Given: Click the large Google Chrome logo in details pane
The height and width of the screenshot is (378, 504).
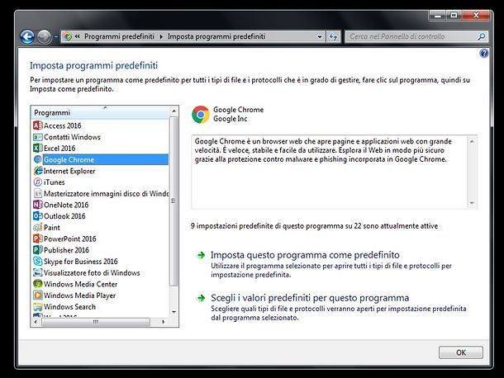Looking at the screenshot, I should point(201,115).
